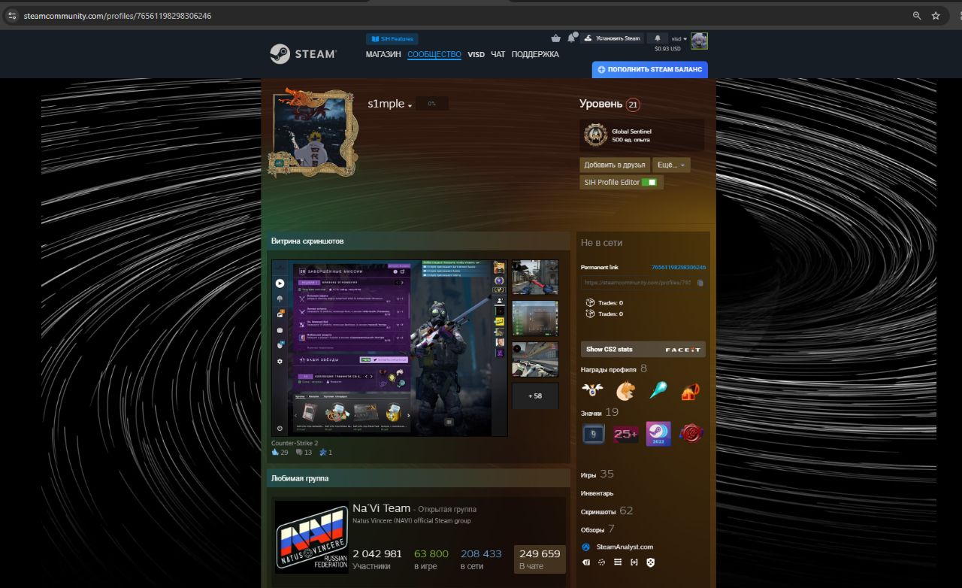This screenshot has width=962, height=588.
Task: Click the bracketed plus site icon
Action: click(x=634, y=562)
